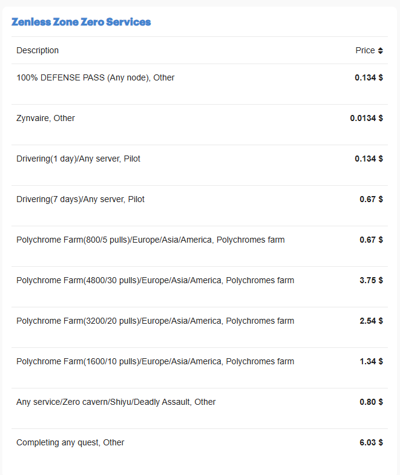
Task: Select Any service/Zero cavern/Shiyu listing
Action: (116, 402)
